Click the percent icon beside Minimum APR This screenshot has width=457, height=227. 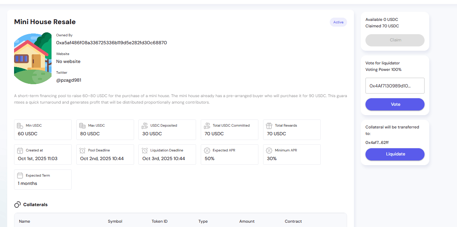[269, 150]
